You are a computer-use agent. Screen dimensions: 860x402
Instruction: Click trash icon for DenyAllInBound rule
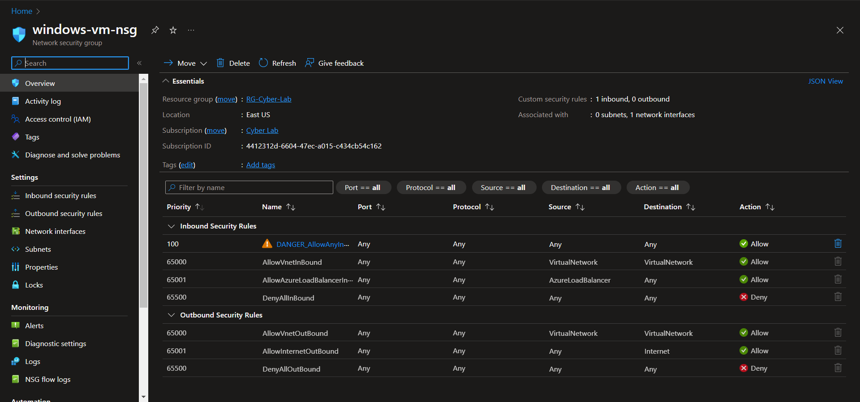pos(838,296)
